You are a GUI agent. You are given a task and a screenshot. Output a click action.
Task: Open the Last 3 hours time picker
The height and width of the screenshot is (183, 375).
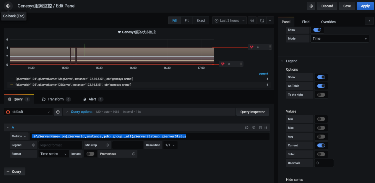(x=229, y=20)
